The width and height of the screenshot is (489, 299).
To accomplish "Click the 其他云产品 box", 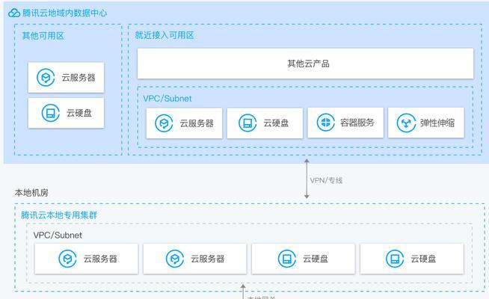I will point(305,64).
